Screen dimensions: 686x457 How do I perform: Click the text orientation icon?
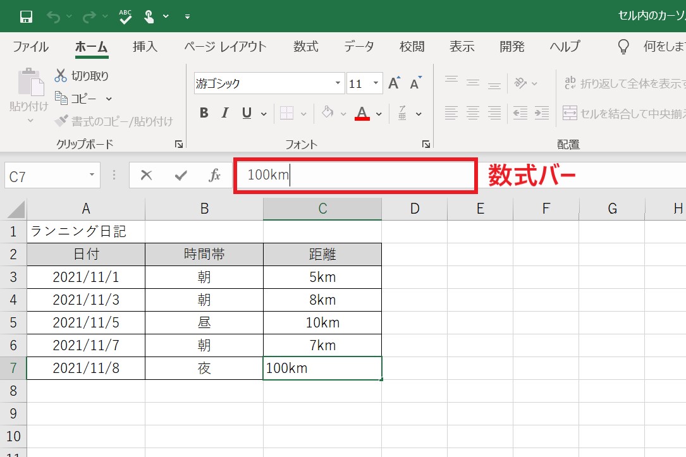[x=520, y=83]
